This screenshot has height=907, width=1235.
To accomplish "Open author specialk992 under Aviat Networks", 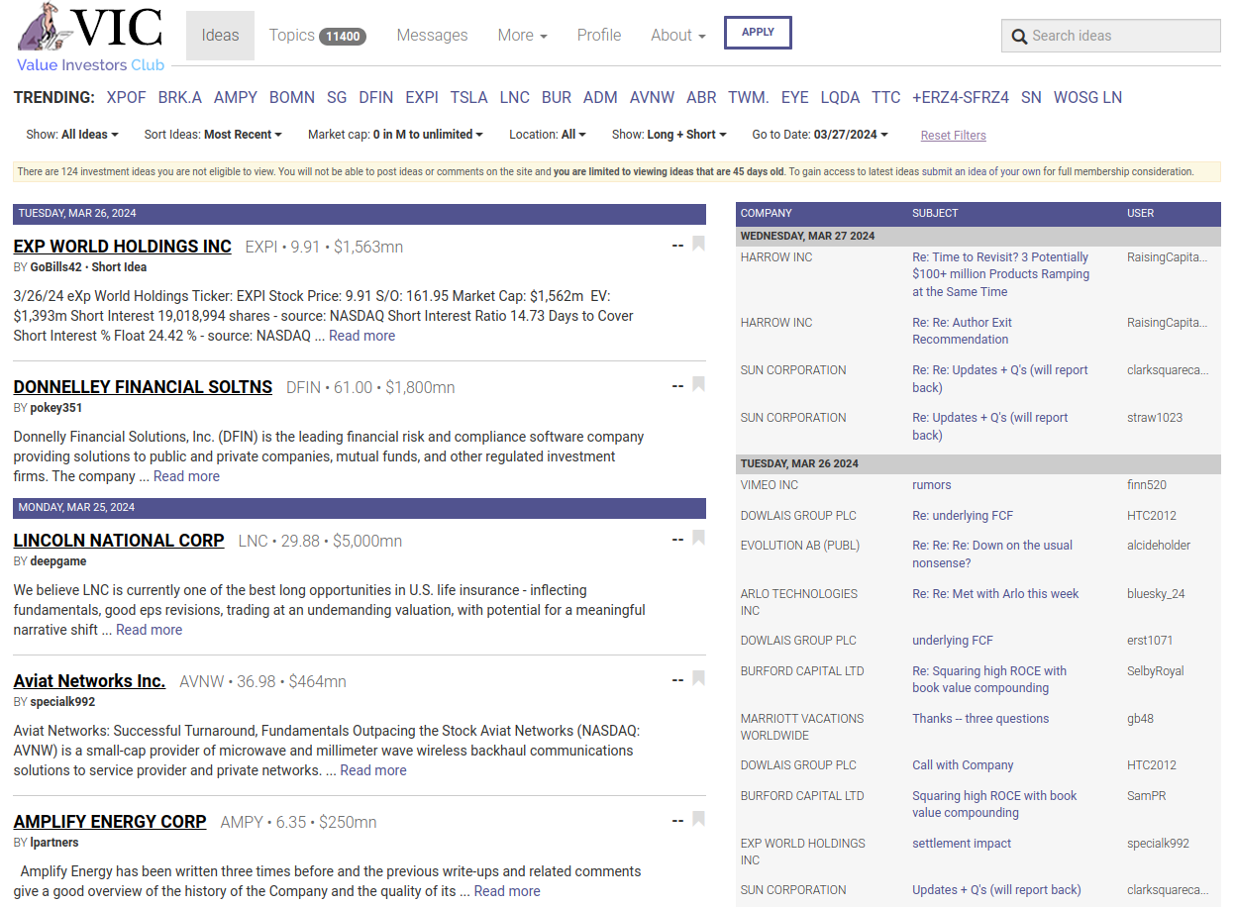I will click(62, 702).
